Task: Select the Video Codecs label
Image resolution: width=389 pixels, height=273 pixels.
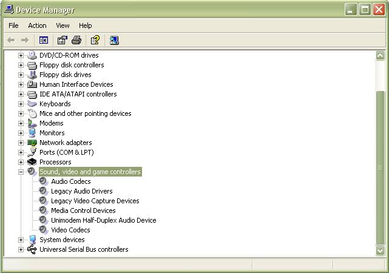Action: point(70,230)
